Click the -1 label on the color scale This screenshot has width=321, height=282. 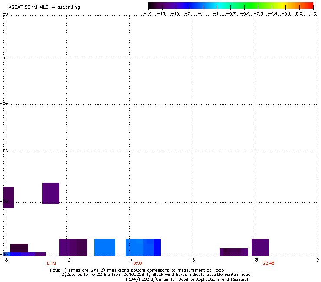pyautogui.click(x=215, y=14)
